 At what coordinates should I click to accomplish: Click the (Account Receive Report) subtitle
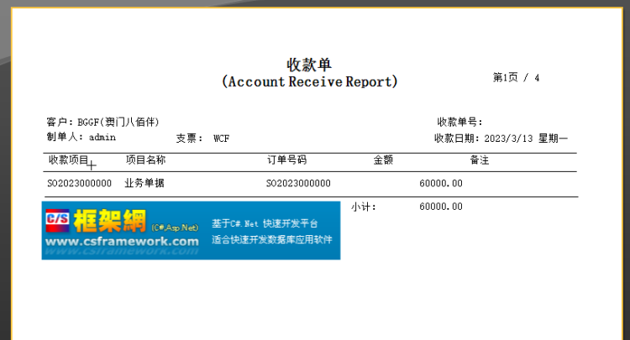(309, 82)
